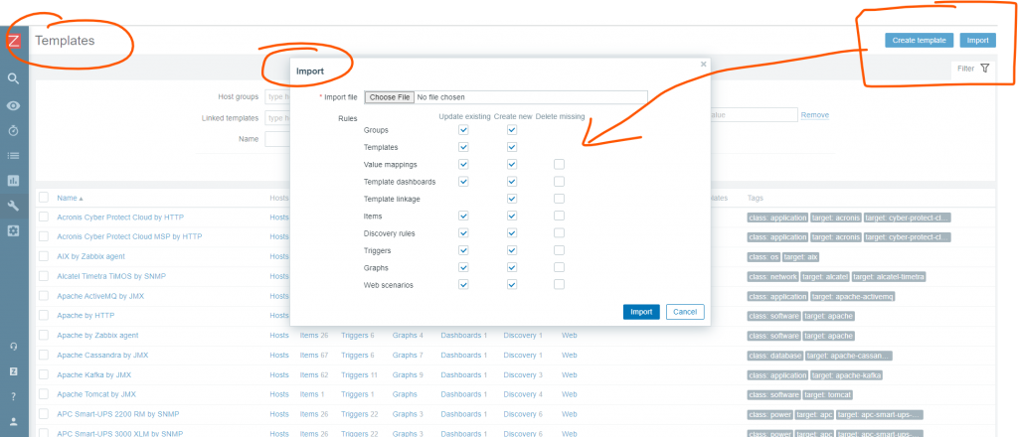Toggle the Filter funnel tab

point(973,69)
